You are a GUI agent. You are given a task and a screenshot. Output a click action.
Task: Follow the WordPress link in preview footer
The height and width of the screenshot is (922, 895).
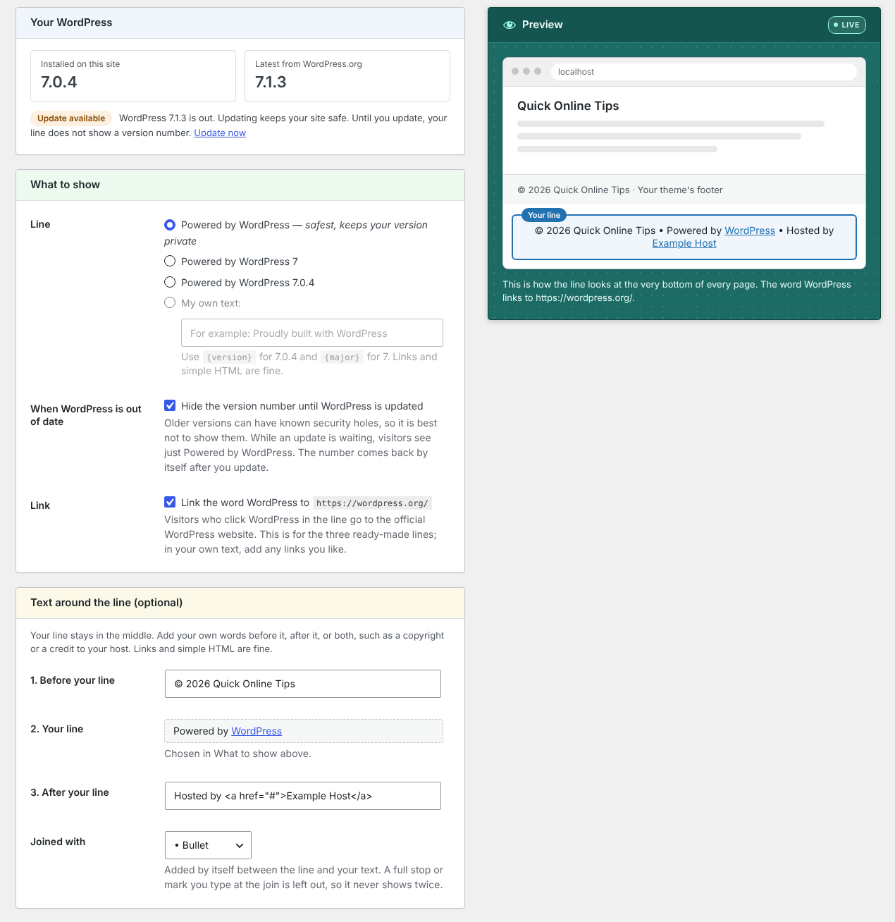tap(750, 230)
